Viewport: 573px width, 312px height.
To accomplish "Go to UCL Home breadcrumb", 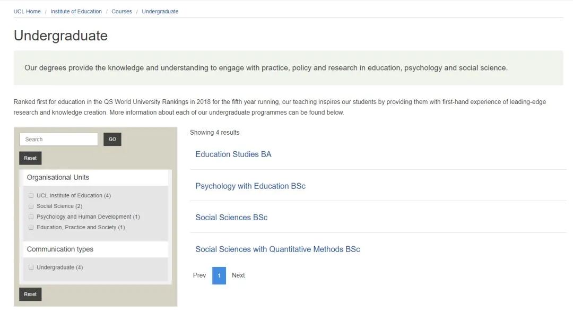I will [27, 12].
